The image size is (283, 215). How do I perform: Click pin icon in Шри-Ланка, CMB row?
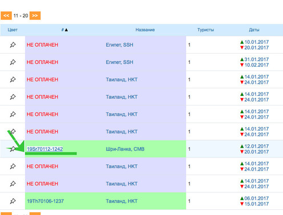tap(13, 149)
